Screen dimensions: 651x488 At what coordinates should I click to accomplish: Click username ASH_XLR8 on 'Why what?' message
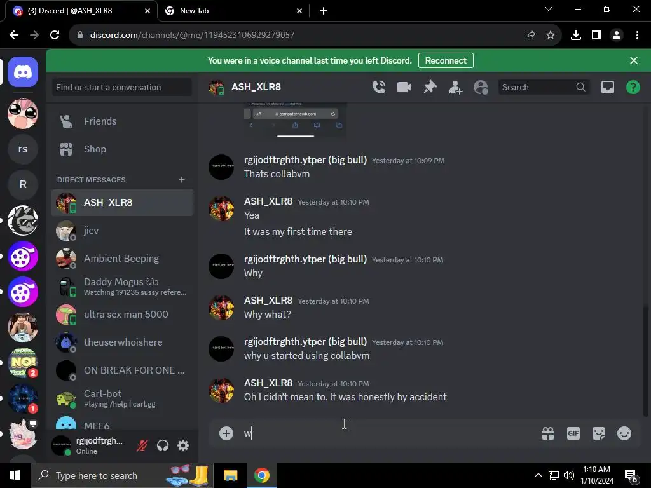pos(268,300)
